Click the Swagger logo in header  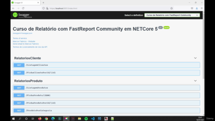tap(23, 15)
